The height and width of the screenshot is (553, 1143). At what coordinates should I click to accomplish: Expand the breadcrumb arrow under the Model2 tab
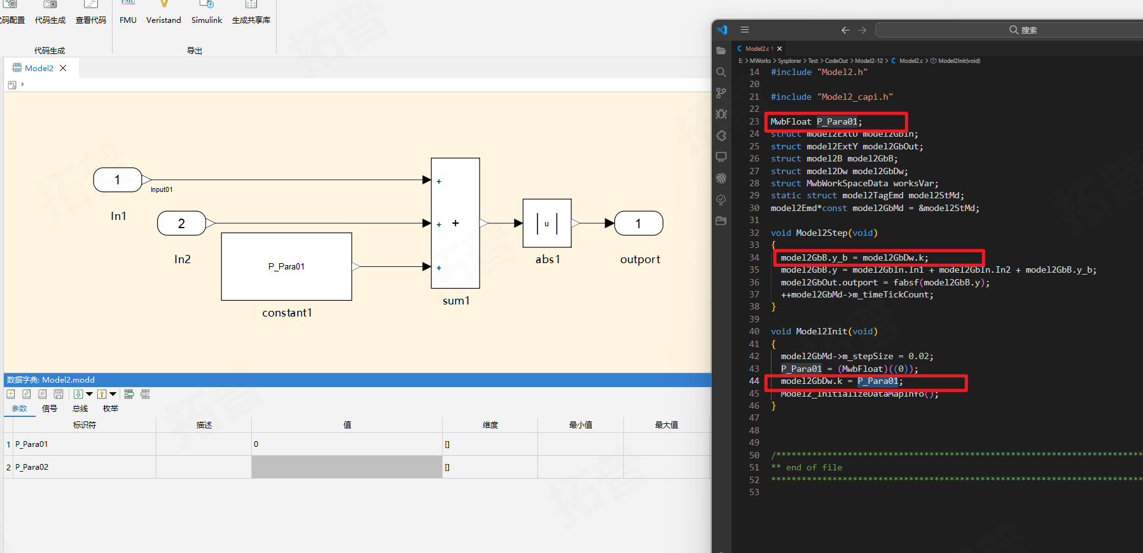tap(23, 84)
